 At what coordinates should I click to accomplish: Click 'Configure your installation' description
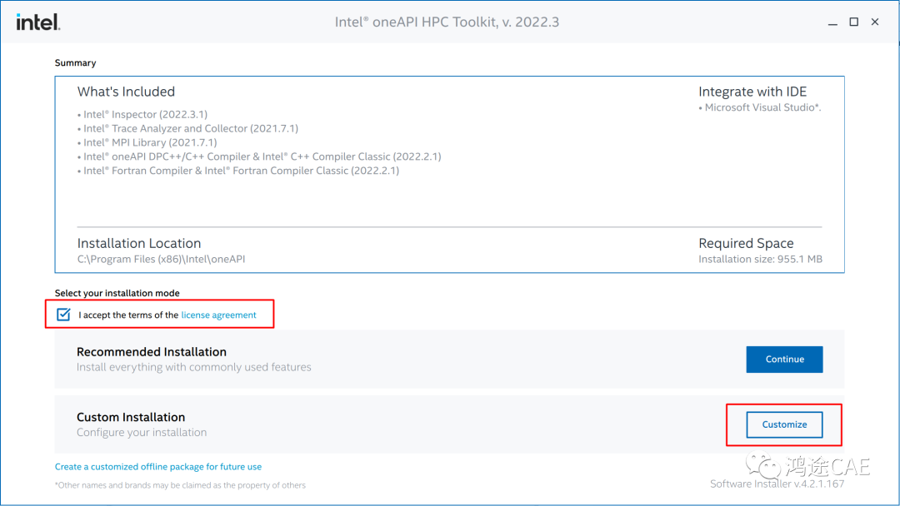tap(142, 433)
